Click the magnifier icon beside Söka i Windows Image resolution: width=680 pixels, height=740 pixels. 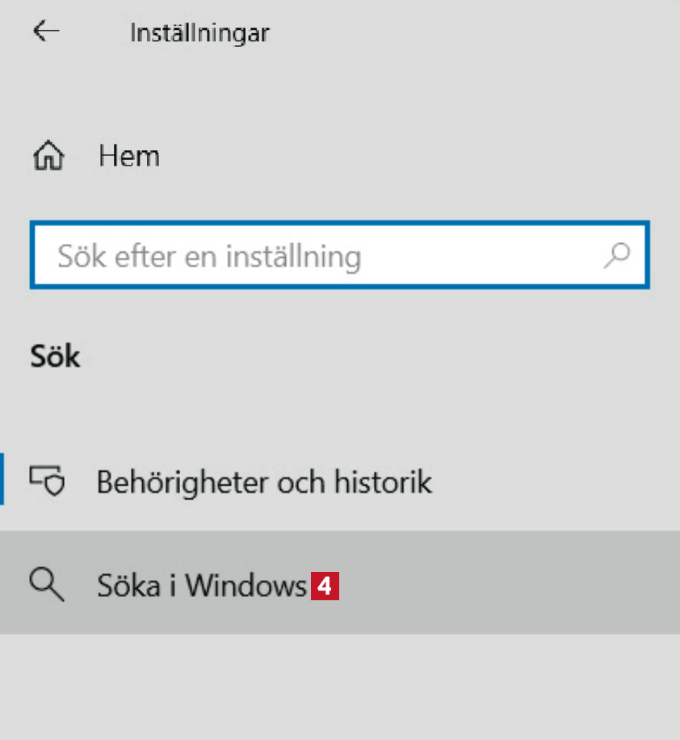click(46, 584)
